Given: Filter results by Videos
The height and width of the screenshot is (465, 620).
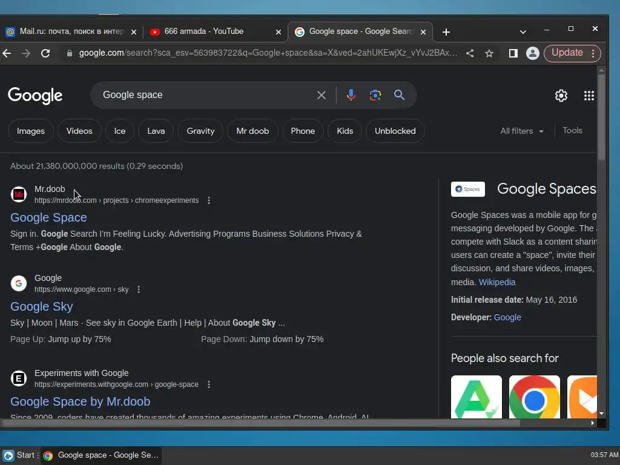Looking at the screenshot, I should (x=79, y=131).
